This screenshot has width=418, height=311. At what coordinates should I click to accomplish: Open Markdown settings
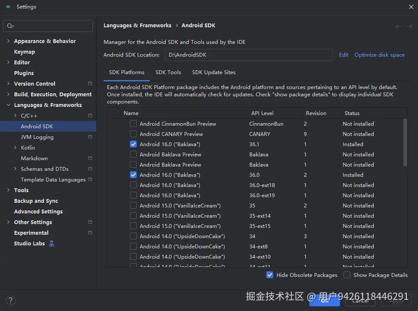pyautogui.click(x=35, y=158)
